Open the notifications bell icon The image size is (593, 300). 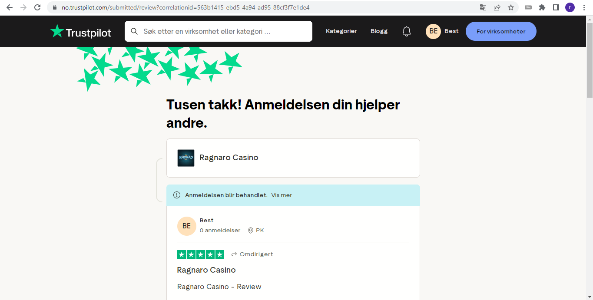click(x=407, y=31)
